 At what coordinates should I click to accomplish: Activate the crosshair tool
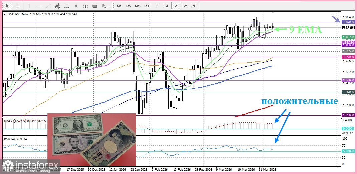pyautogui.click(x=17, y=6)
